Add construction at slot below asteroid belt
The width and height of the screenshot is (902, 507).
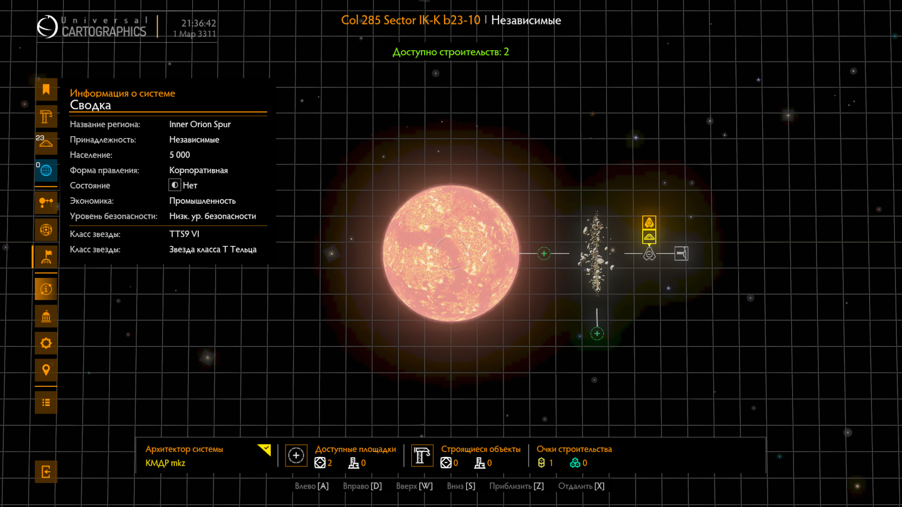pyautogui.click(x=597, y=334)
